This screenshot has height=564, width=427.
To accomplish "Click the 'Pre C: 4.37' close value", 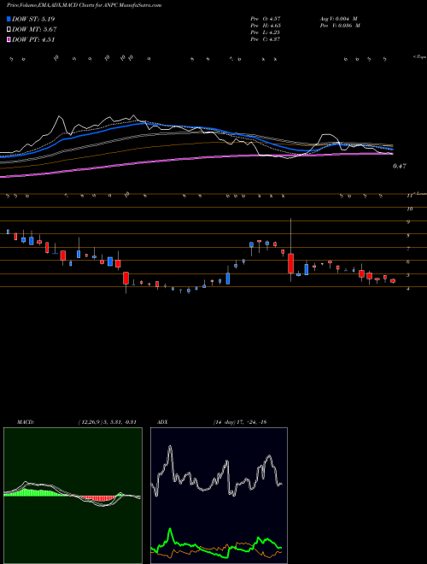I will [266, 38].
